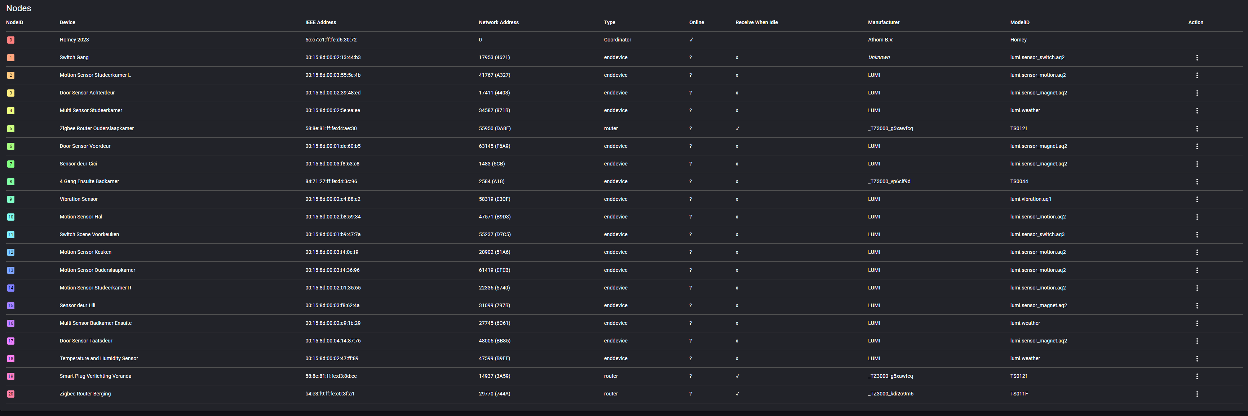Screen dimensions: 1248x416
Task: Click the green node 8 badge
Action: pos(11,182)
